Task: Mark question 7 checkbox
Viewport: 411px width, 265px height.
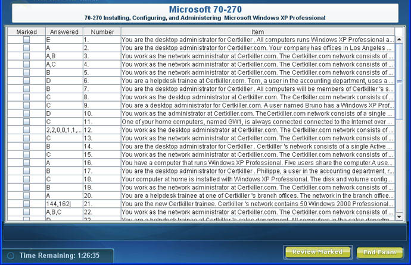Action: (26, 89)
